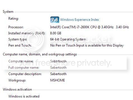Click the Computer name, domain, and workgroup heading

[40, 54]
